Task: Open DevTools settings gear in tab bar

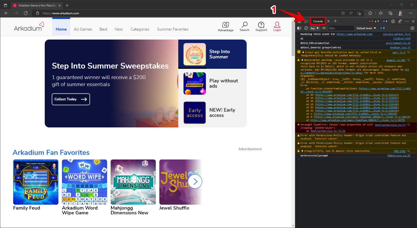Action: click(393, 21)
